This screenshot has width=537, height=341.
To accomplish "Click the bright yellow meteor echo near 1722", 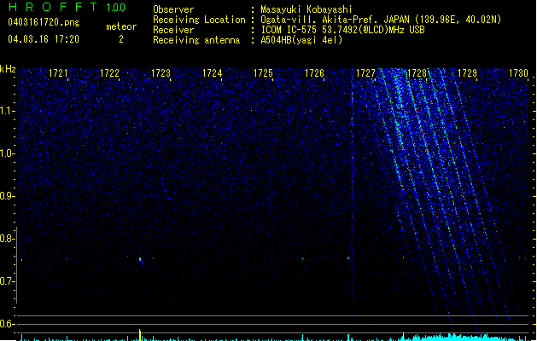I will click(140, 260).
